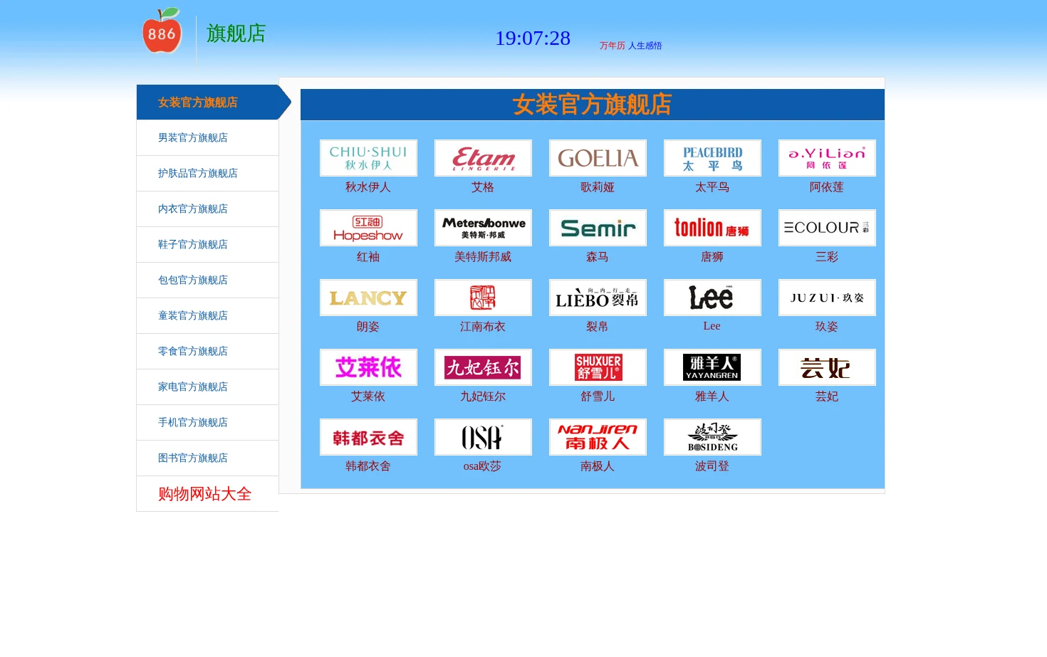Open the ECOLOUR 三彩 logo
The height and width of the screenshot is (657, 1047).
pyautogui.click(x=827, y=228)
